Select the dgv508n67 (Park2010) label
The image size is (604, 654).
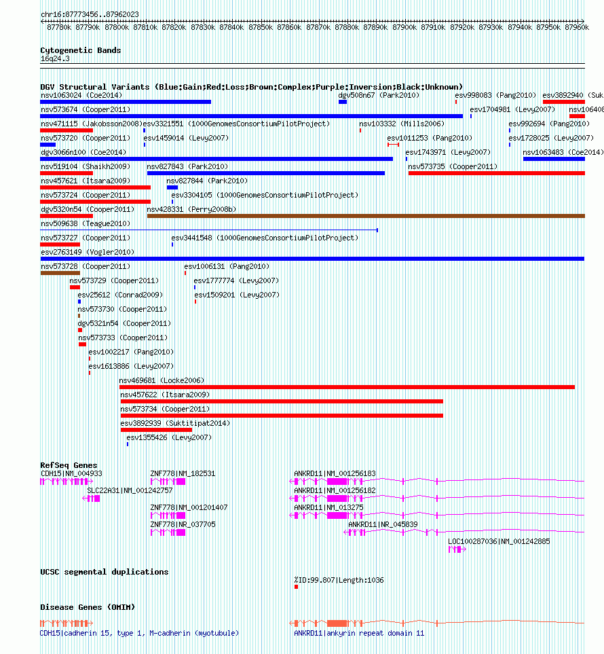[379, 95]
